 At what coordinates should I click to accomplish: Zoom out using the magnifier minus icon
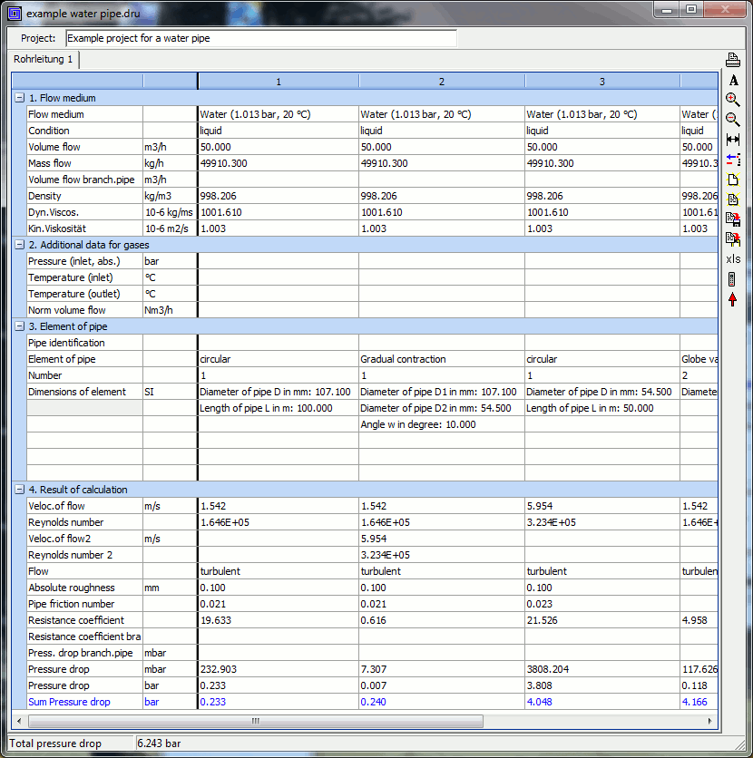[x=733, y=120]
